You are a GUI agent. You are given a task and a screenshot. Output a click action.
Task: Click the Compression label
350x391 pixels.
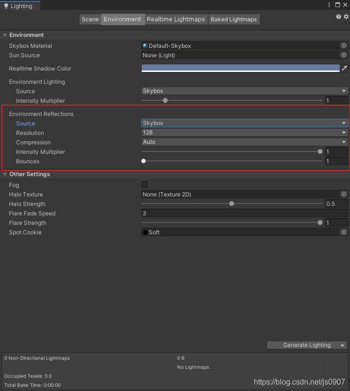tap(33, 142)
